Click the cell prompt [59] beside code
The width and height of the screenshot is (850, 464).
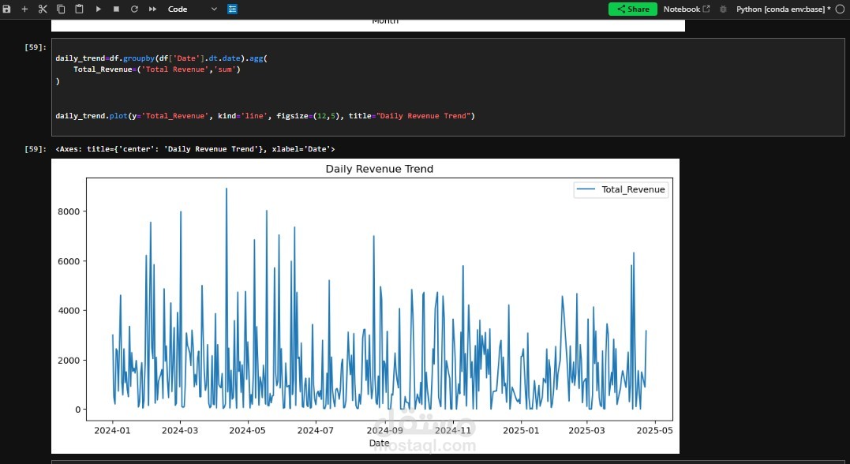pos(36,47)
